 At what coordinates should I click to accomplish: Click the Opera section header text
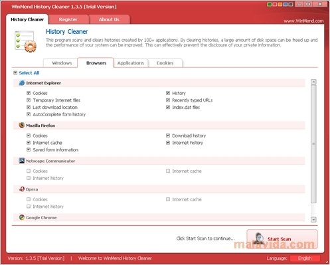[x=32, y=189]
